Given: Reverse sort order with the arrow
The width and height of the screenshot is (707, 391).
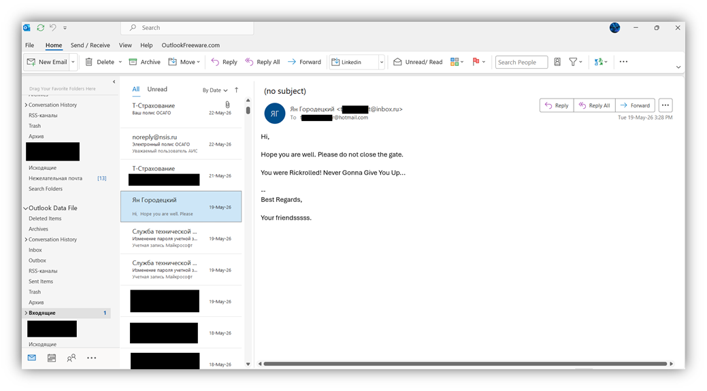Looking at the screenshot, I should point(236,90).
